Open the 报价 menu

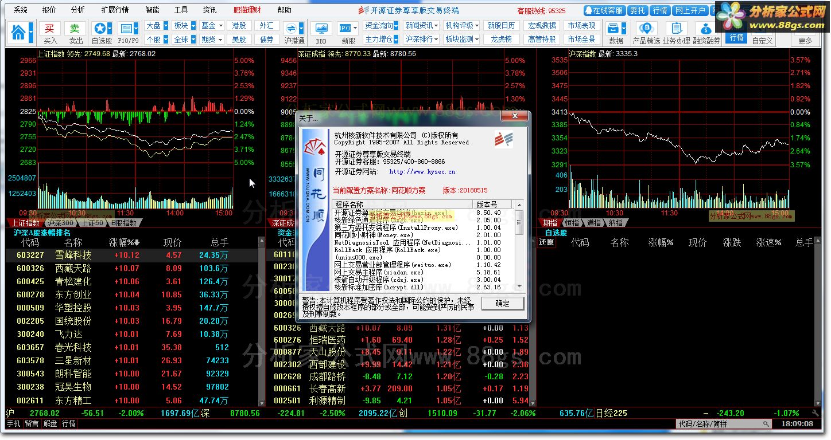(49, 10)
